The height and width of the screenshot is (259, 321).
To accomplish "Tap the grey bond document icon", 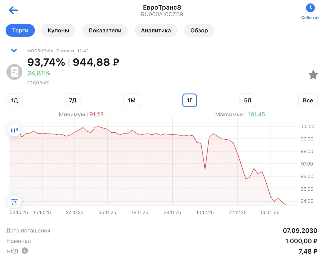I will 14,72.
